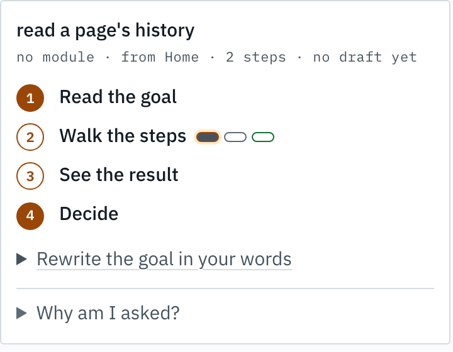Select the step 2 outlined circle badge

point(30,137)
